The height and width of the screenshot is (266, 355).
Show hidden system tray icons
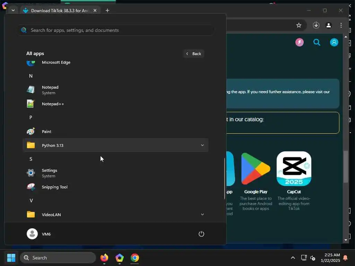tap(293, 258)
